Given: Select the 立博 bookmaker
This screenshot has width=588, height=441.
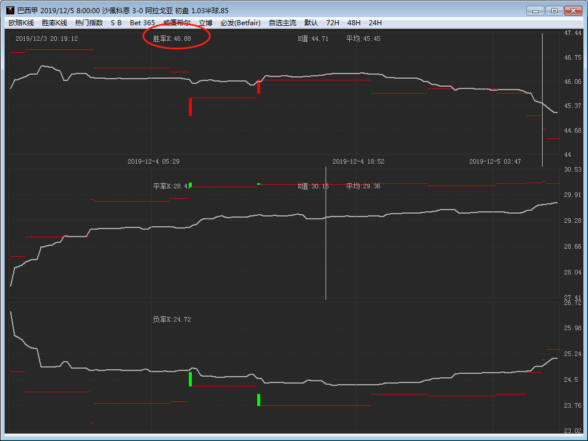Looking at the screenshot, I should click(206, 23).
